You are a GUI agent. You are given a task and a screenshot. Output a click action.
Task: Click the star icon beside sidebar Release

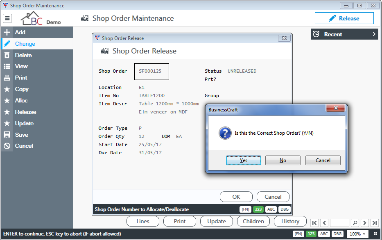7,112
